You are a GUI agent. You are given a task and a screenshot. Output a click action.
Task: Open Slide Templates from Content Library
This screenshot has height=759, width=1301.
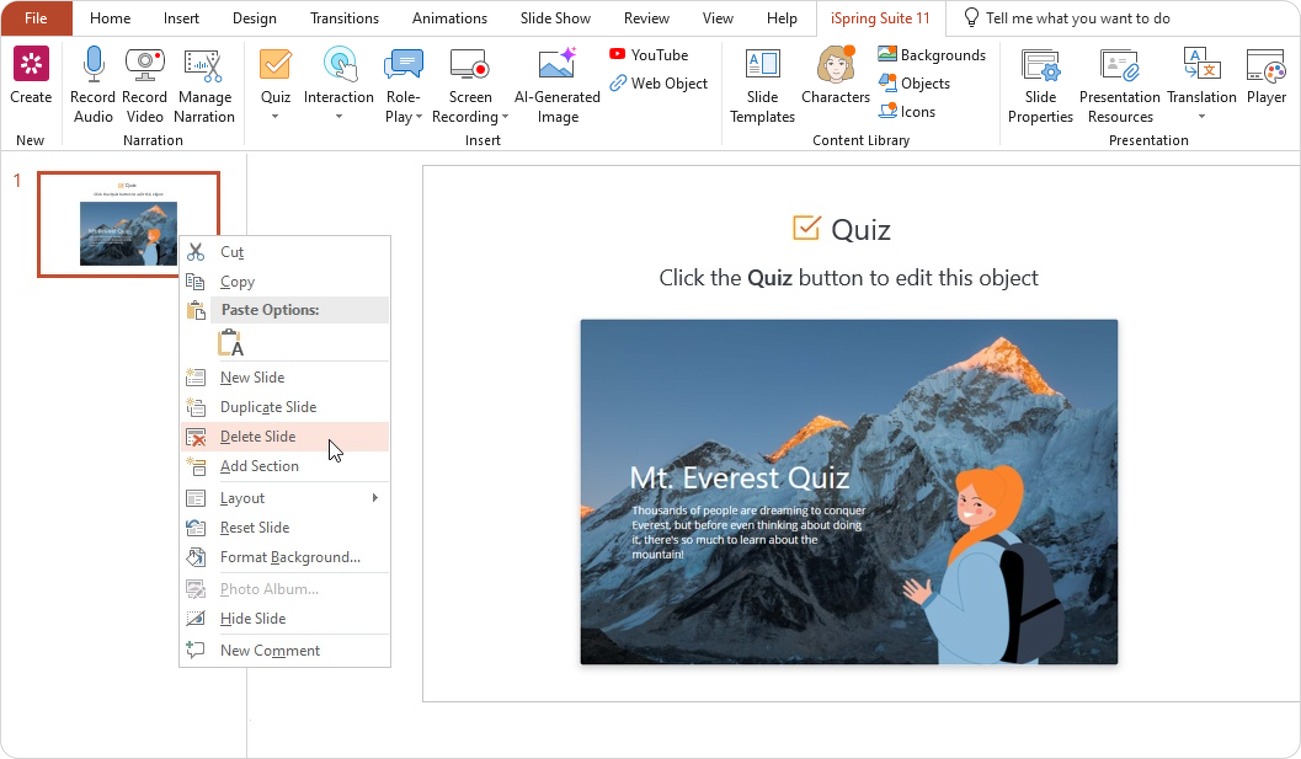(x=762, y=65)
